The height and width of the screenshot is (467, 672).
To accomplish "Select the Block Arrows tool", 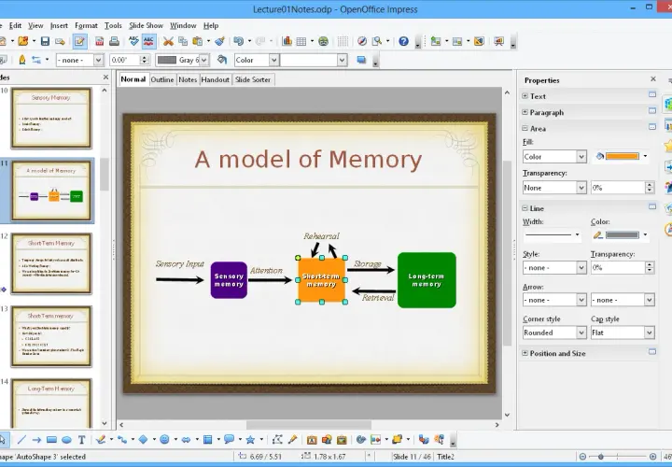I will pyautogui.click(x=186, y=440).
